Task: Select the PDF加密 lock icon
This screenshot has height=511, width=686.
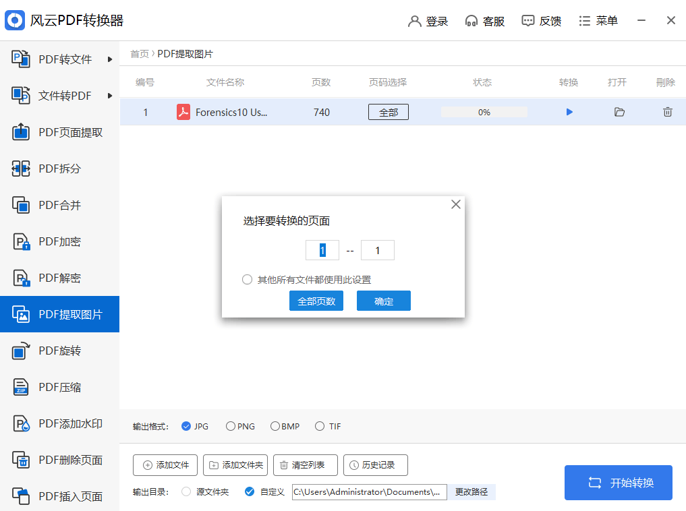Action: [20, 241]
